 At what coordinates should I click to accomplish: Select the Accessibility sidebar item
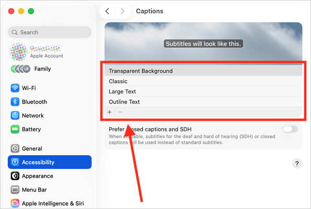coord(49,162)
